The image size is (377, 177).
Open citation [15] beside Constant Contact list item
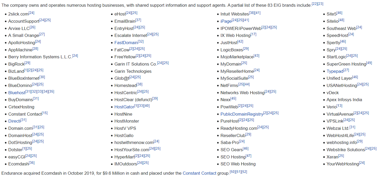pyautogui.click(x=45, y=113)
